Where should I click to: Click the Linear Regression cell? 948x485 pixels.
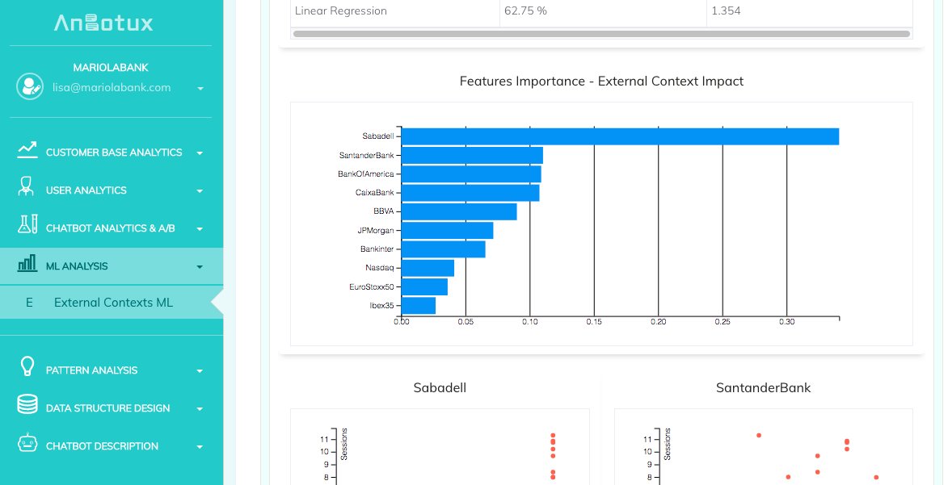pos(395,10)
